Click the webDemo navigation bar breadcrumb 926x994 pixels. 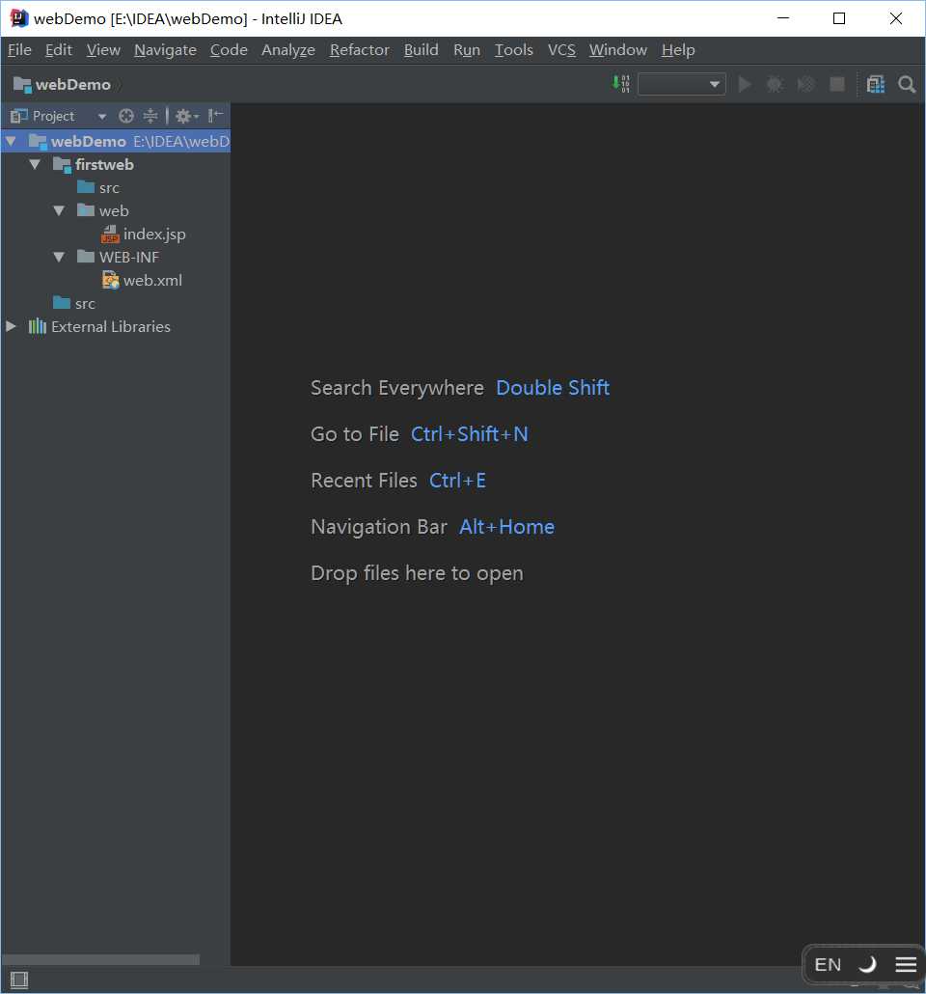point(62,84)
